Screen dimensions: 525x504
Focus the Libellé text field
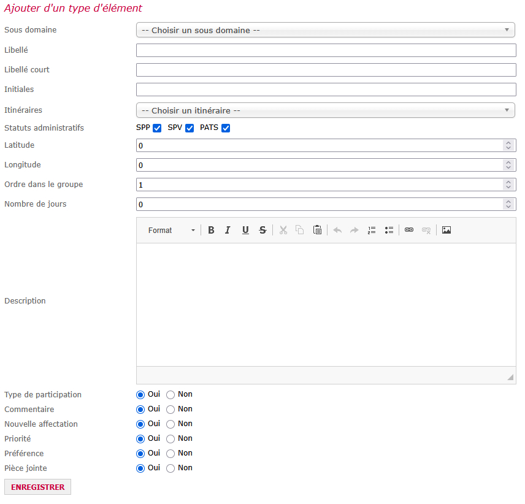point(326,50)
